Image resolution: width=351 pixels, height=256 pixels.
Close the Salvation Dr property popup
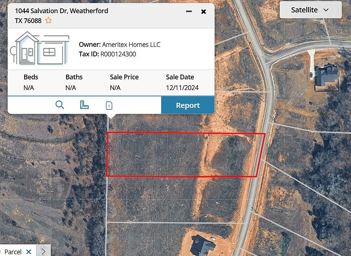pyautogui.click(x=204, y=12)
